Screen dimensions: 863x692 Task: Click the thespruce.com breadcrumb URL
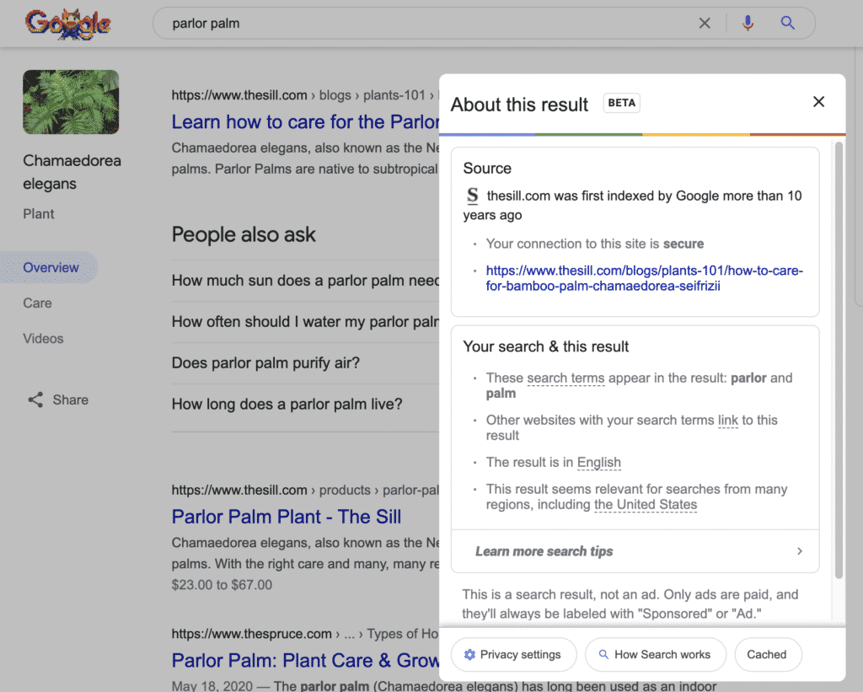pyautogui.click(x=305, y=634)
